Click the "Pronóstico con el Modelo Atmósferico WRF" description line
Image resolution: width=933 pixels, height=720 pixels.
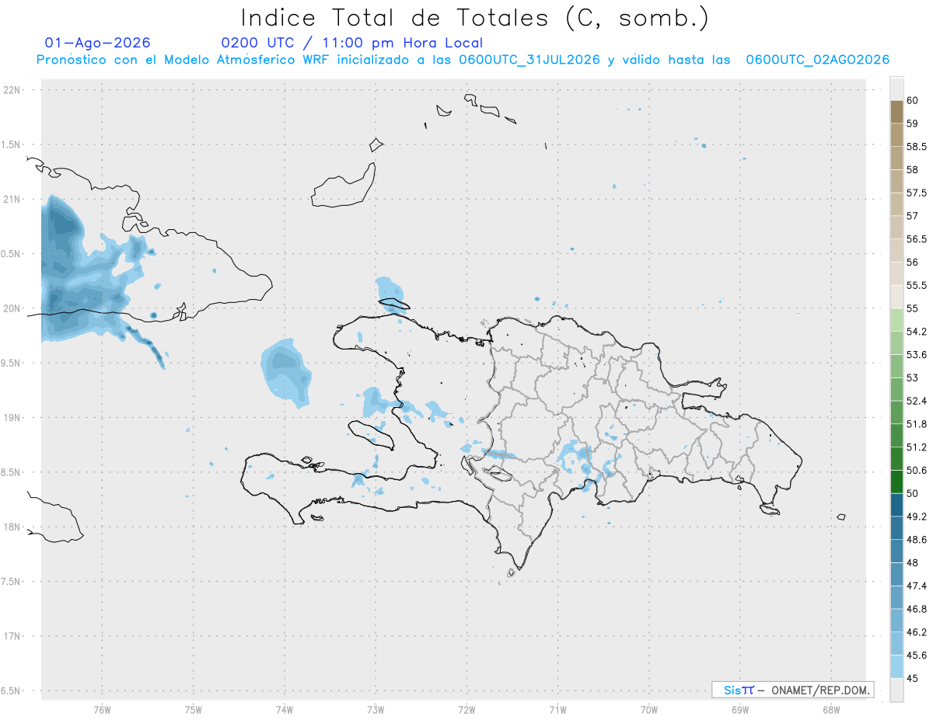coord(463,60)
